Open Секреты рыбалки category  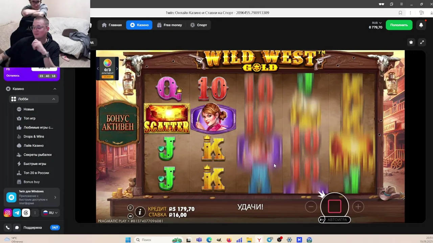[x=38, y=155]
